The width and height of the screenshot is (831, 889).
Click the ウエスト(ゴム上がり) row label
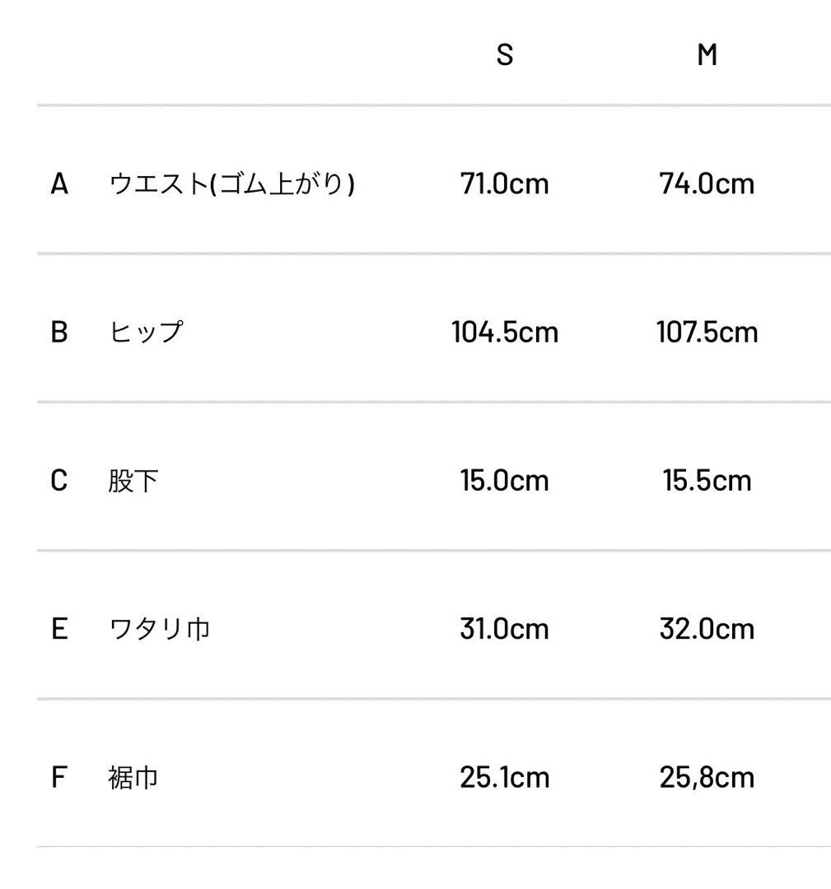(x=232, y=184)
